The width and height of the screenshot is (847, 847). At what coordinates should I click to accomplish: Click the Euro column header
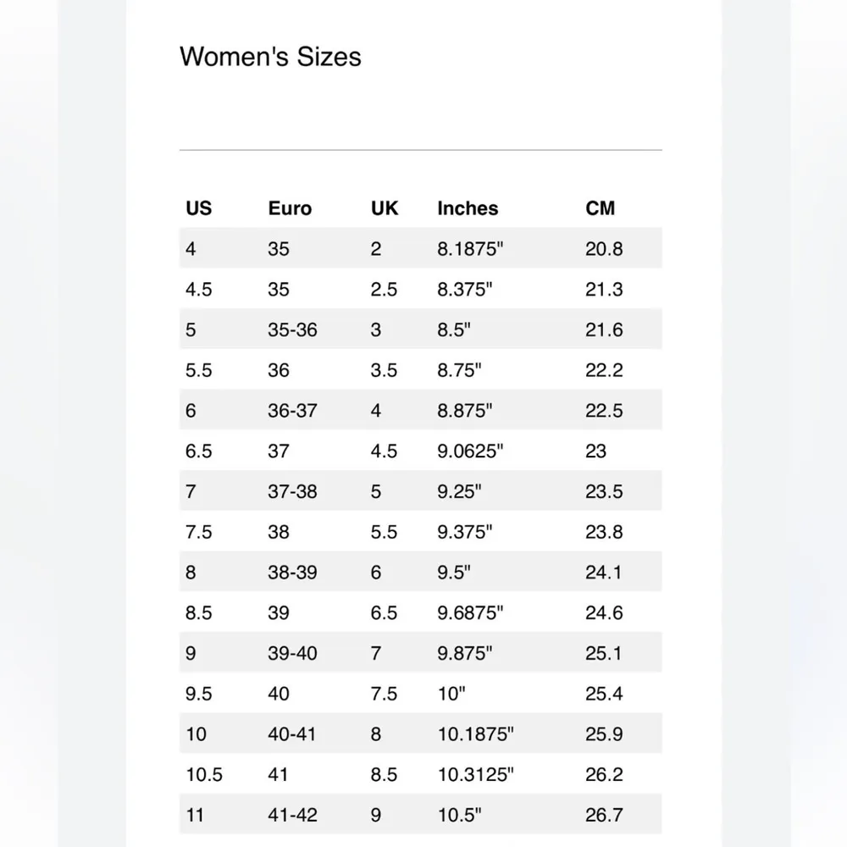coord(290,208)
